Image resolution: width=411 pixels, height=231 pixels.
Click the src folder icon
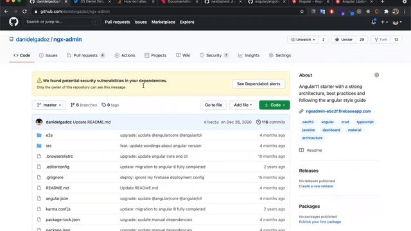pos(39,146)
